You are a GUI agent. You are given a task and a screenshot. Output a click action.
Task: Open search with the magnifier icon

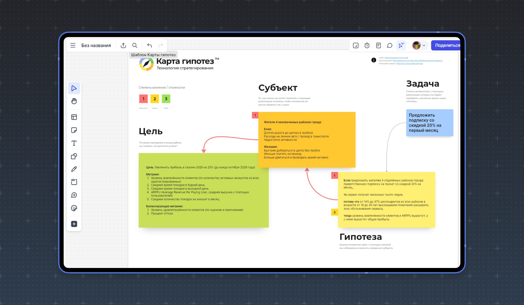(135, 45)
